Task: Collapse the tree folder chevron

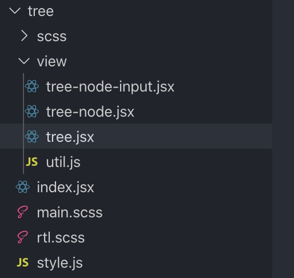Action: point(15,11)
